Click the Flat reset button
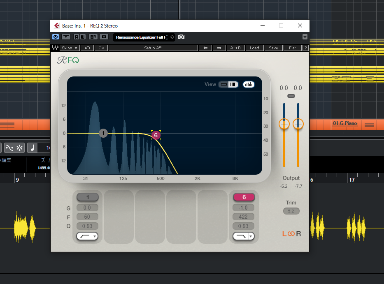 pos(292,48)
